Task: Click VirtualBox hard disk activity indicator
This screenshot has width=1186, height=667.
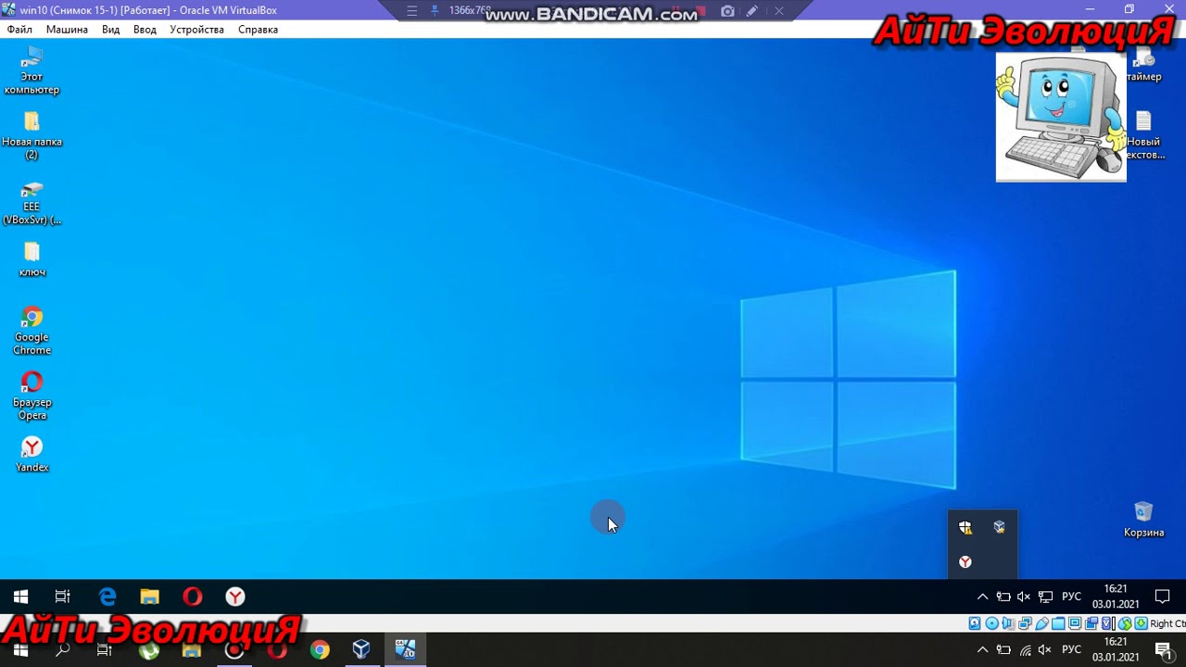Action: [975, 623]
